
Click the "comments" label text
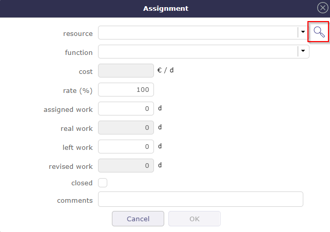75,201
